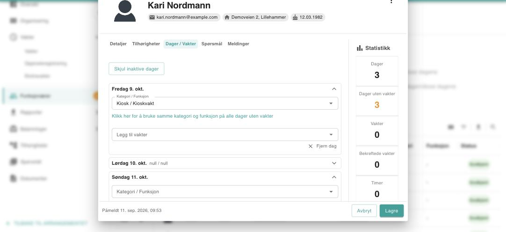Viewport: 506px width, 232px height.
Task: Expand the Lørdag 10. okt. section
Action: (x=334, y=163)
